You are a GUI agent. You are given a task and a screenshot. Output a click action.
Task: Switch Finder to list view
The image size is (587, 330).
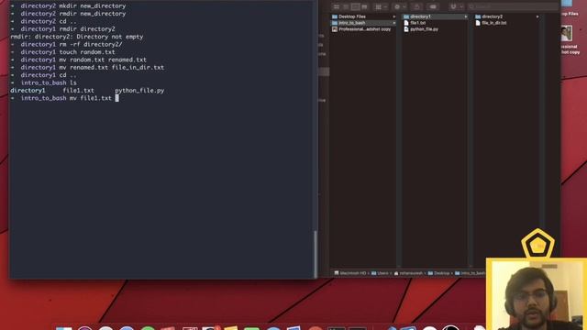(346, 6)
